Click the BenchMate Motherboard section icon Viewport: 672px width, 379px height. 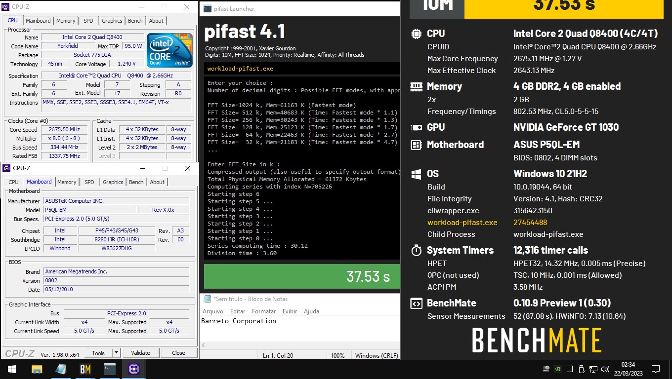coord(416,145)
